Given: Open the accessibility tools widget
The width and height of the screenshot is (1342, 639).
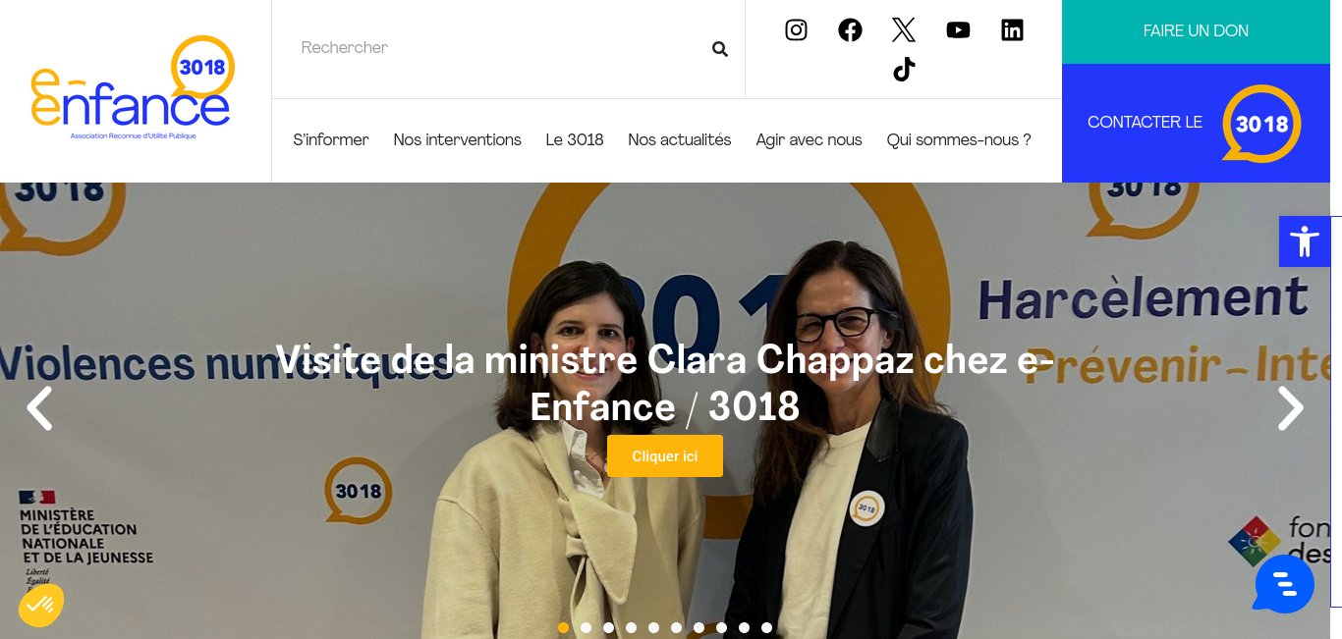Looking at the screenshot, I should (x=1305, y=241).
